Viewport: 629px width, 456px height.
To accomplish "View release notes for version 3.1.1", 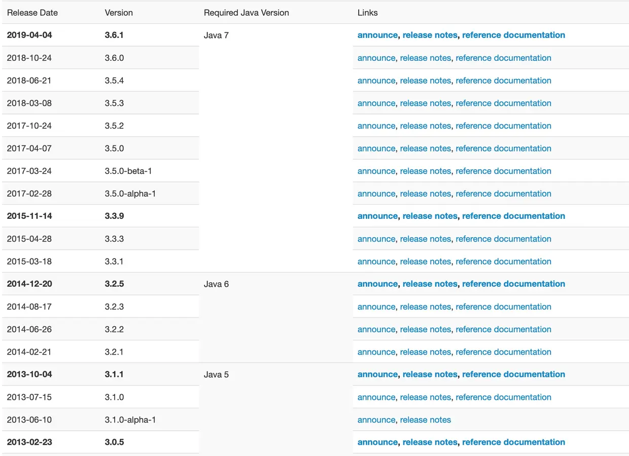I will [x=430, y=374].
